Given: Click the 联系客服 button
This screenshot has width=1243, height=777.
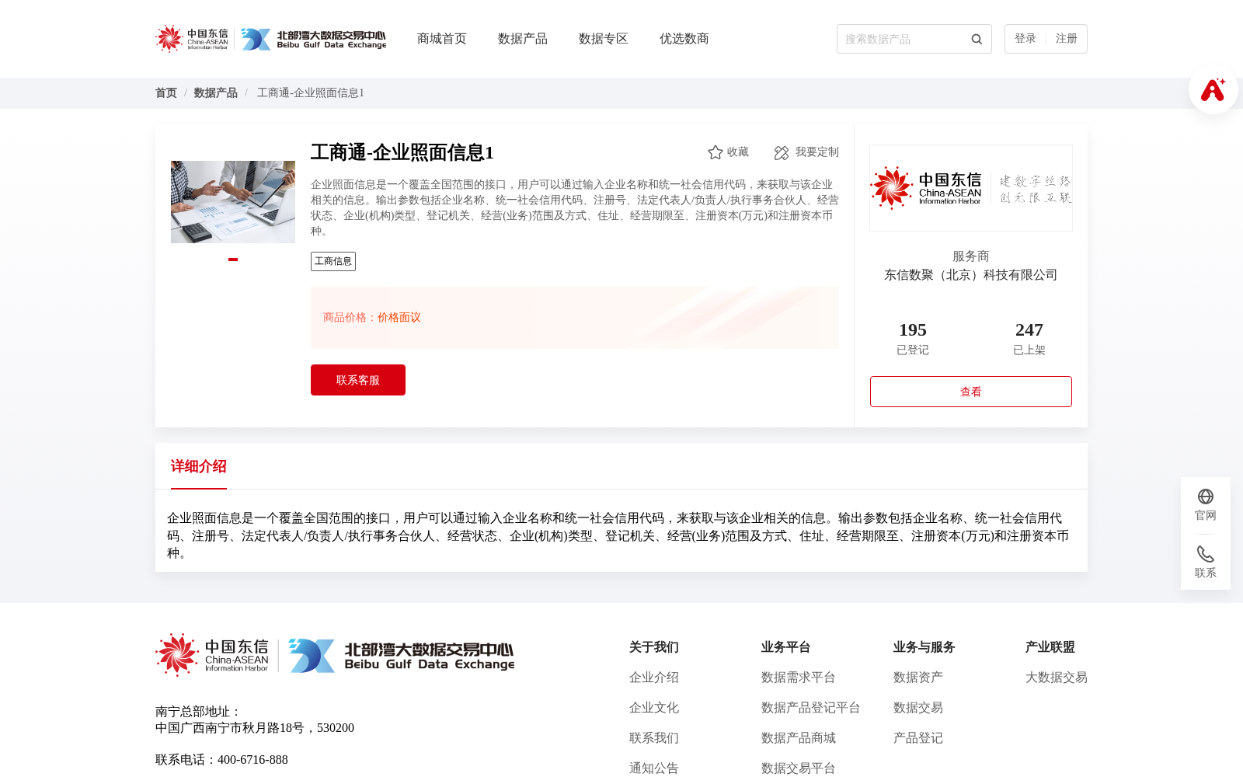Looking at the screenshot, I should pyautogui.click(x=358, y=380).
